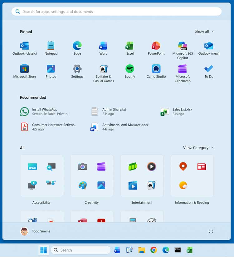Click the taskbar Search box

[80, 250]
